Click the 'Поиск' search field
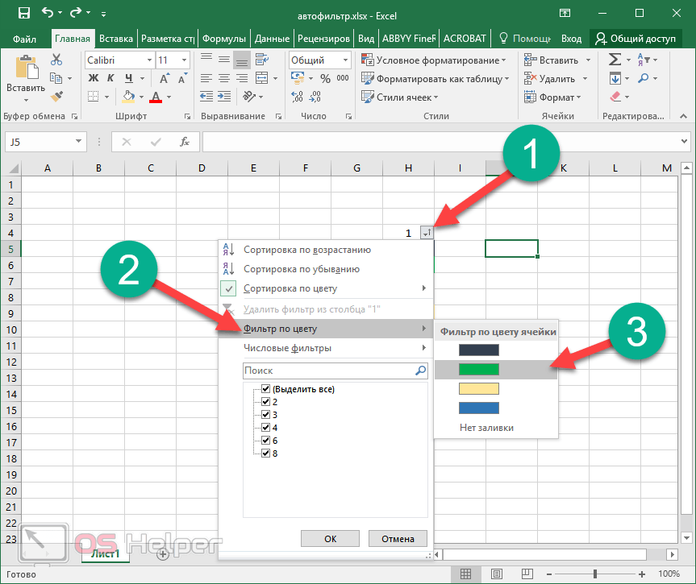Screen dimensions: 696x584 click(x=328, y=371)
